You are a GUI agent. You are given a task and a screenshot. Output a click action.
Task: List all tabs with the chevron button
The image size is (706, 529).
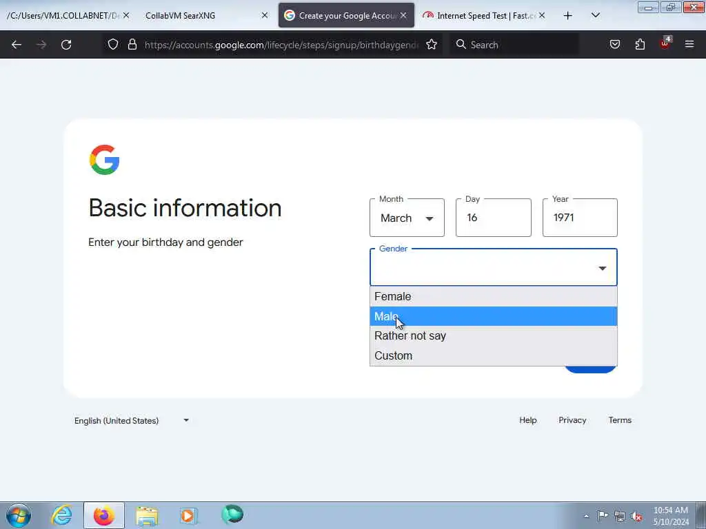[595, 16]
